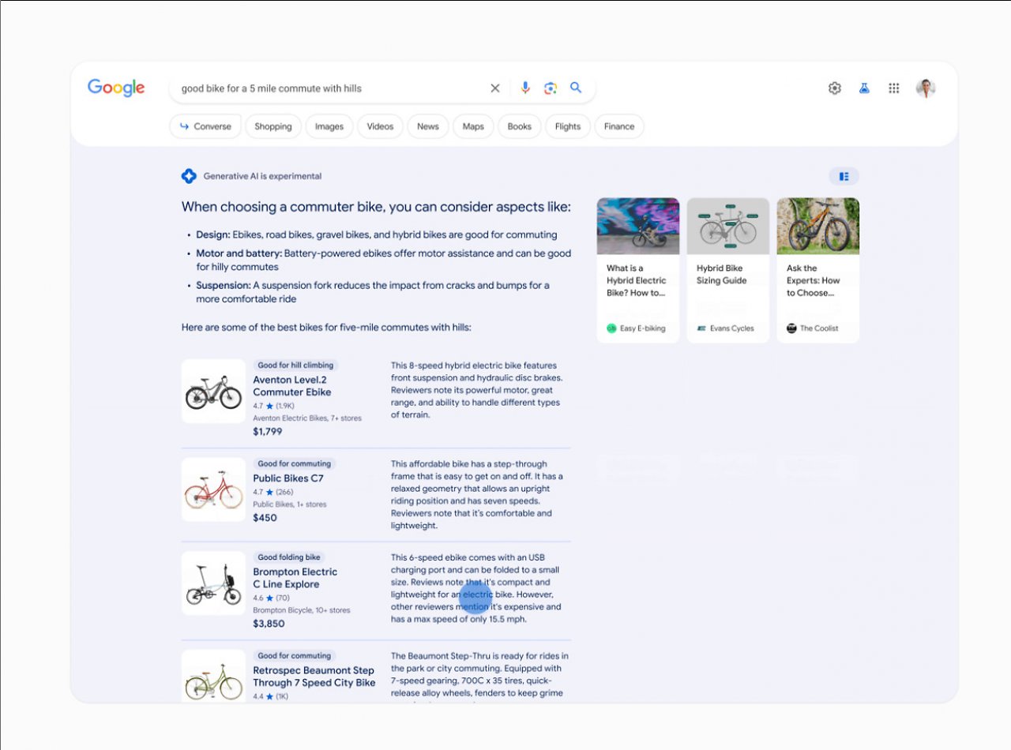Viewport: 1011px width, 750px height.
Task: Switch to the Books filter
Action: 520,126
